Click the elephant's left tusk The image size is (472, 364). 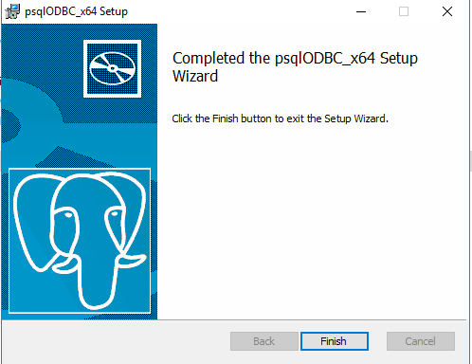click(64, 264)
